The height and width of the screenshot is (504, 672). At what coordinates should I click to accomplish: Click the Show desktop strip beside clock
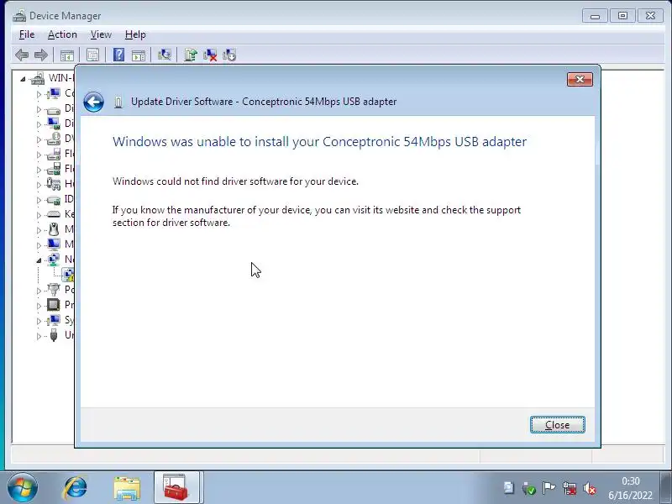[x=666, y=488]
